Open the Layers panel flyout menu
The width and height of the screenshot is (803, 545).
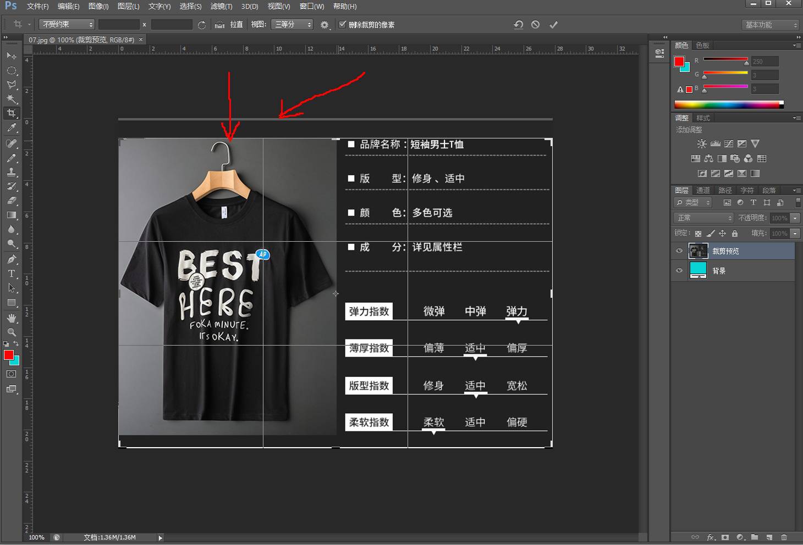(x=796, y=190)
